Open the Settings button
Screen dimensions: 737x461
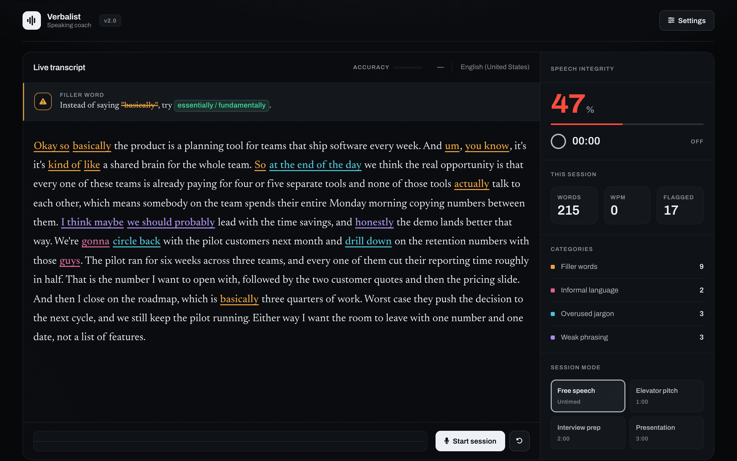click(686, 20)
